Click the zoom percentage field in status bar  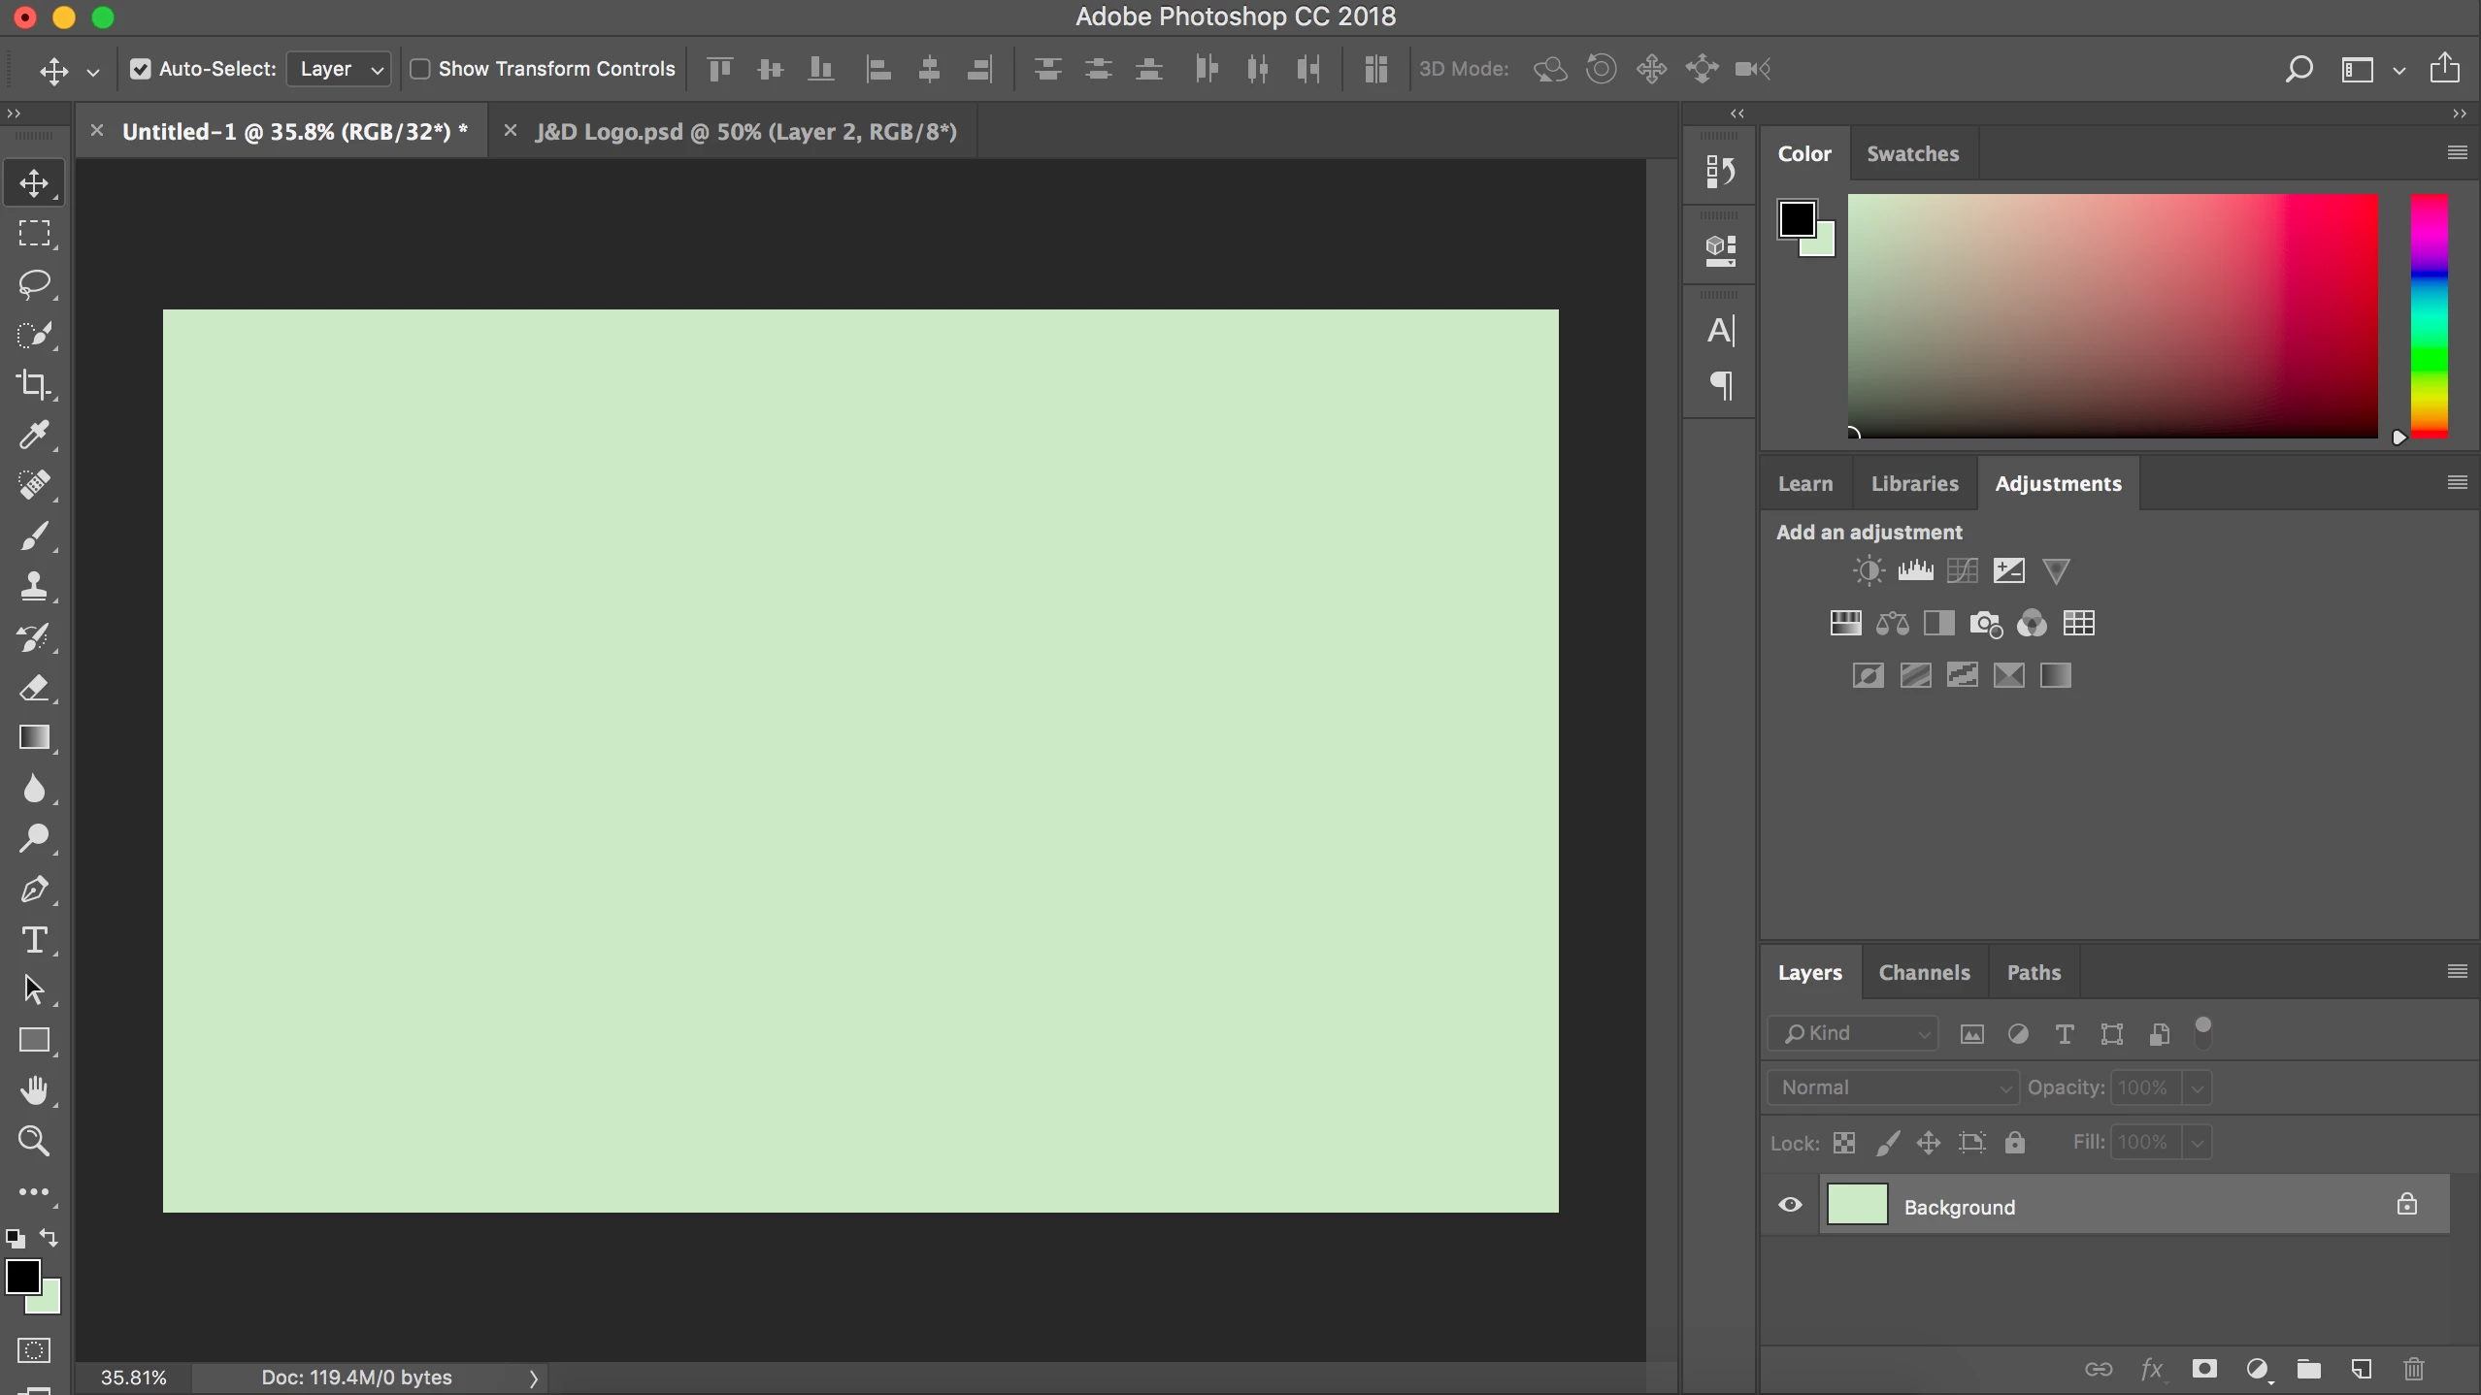click(134, 1378)
